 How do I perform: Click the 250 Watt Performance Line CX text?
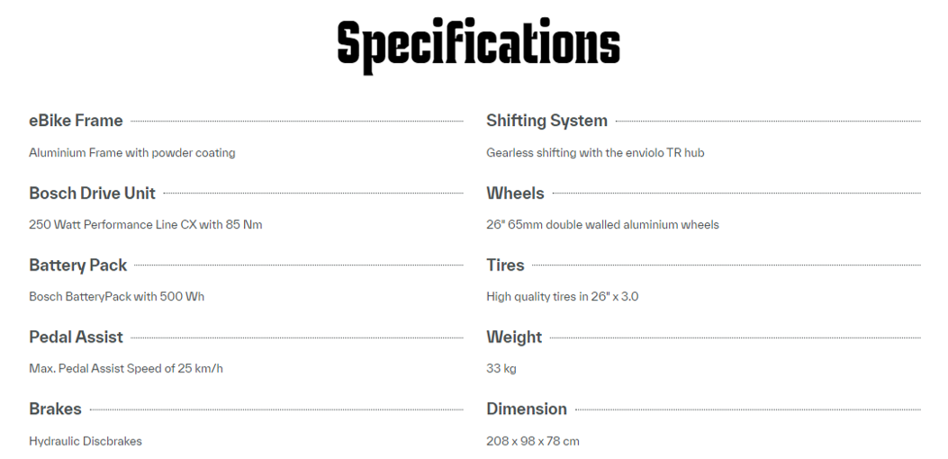coord(145,225)
